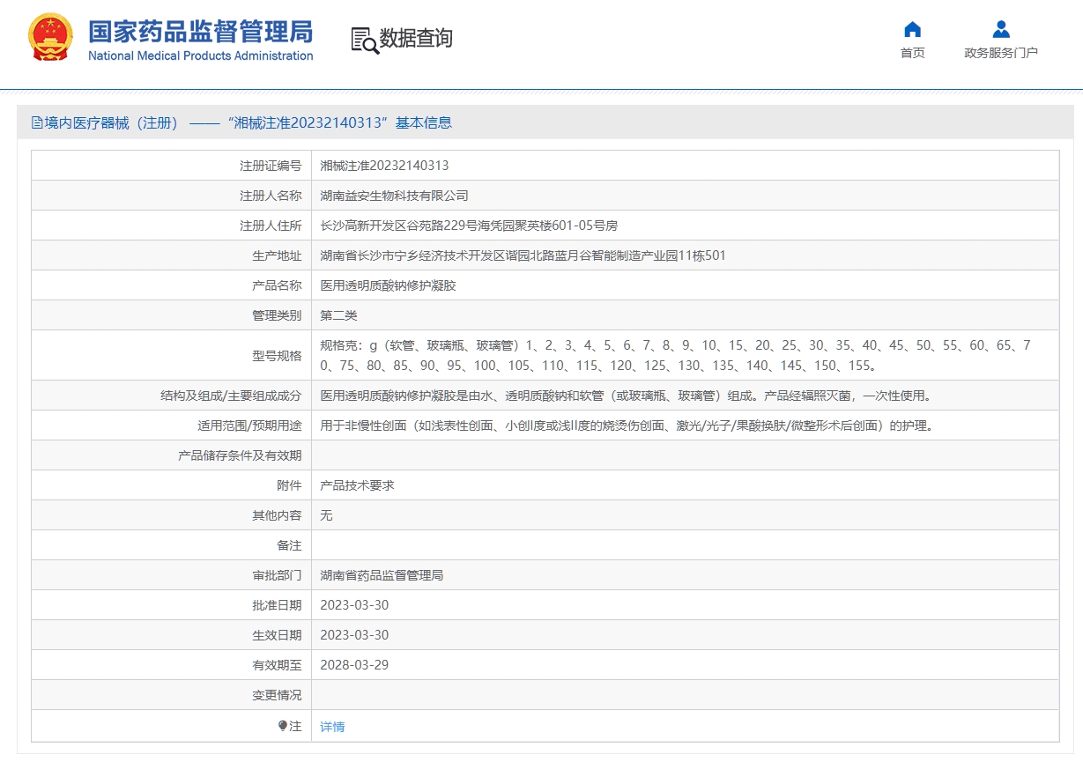Click the 数据查询 heading text
1083x762 pixels.
pos(416,39)
